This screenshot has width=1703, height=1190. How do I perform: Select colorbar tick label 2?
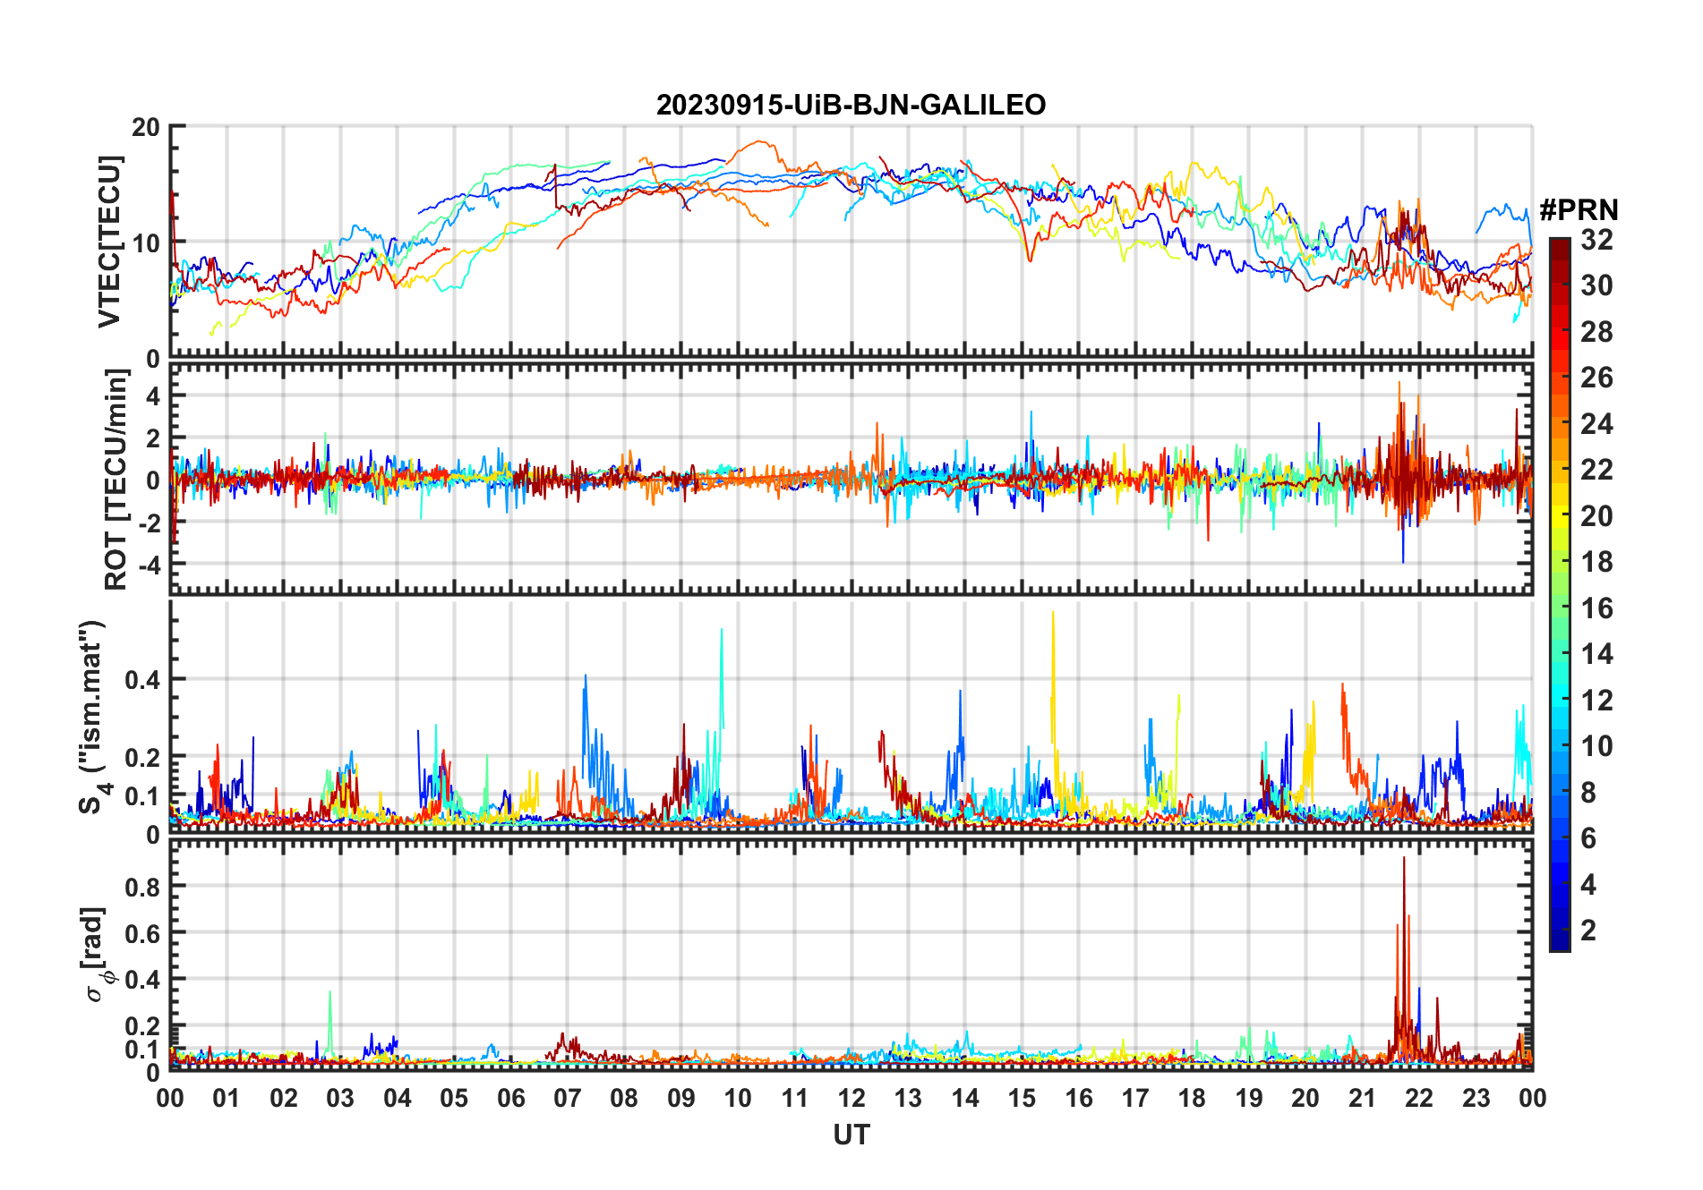[x=1588, y=931]
